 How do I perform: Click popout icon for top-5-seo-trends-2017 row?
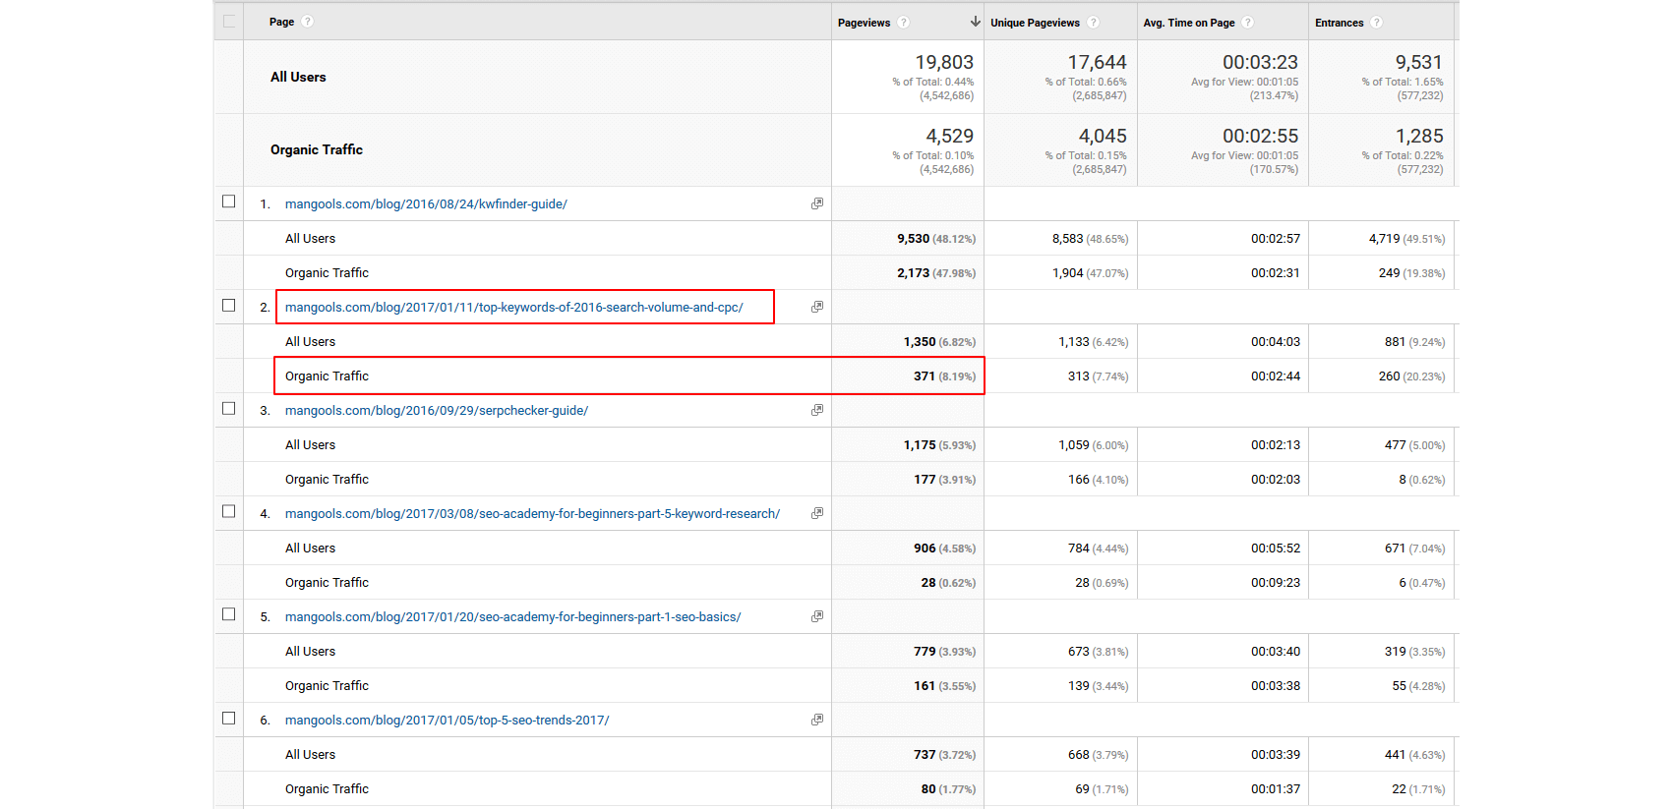coord(816,720)
